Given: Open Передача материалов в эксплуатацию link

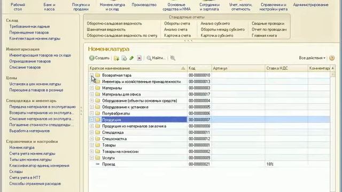Looking at the screenshot, I should pos(42,107).
